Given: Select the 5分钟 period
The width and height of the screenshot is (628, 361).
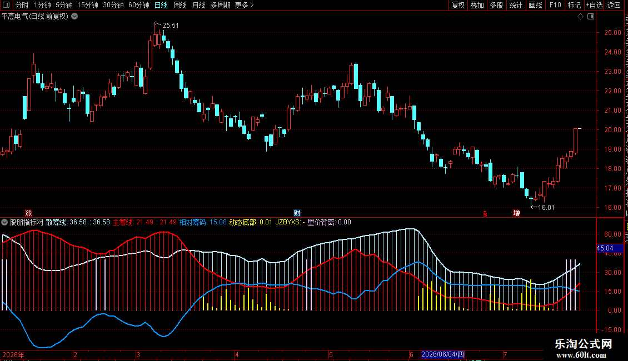Looking at the screenshot, I should 64,5.
